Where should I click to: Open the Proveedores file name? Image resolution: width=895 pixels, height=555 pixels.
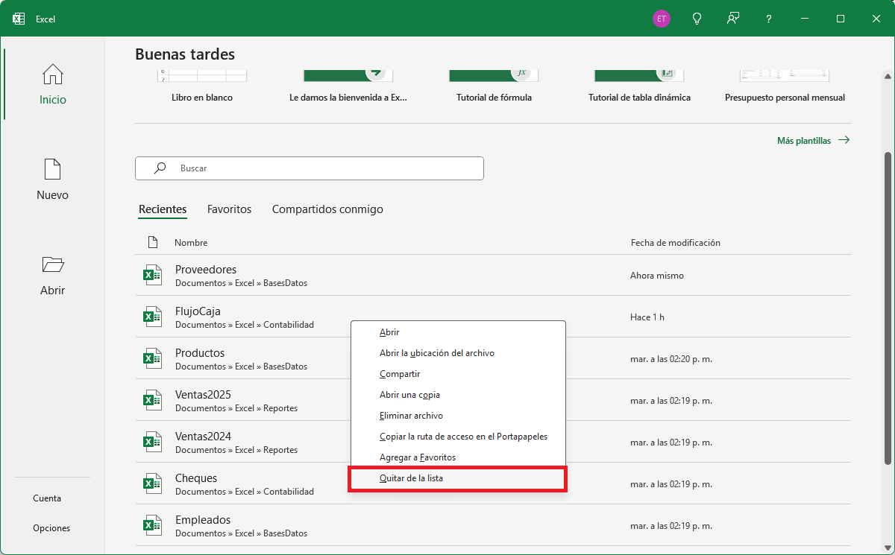[x=206, y=270]
